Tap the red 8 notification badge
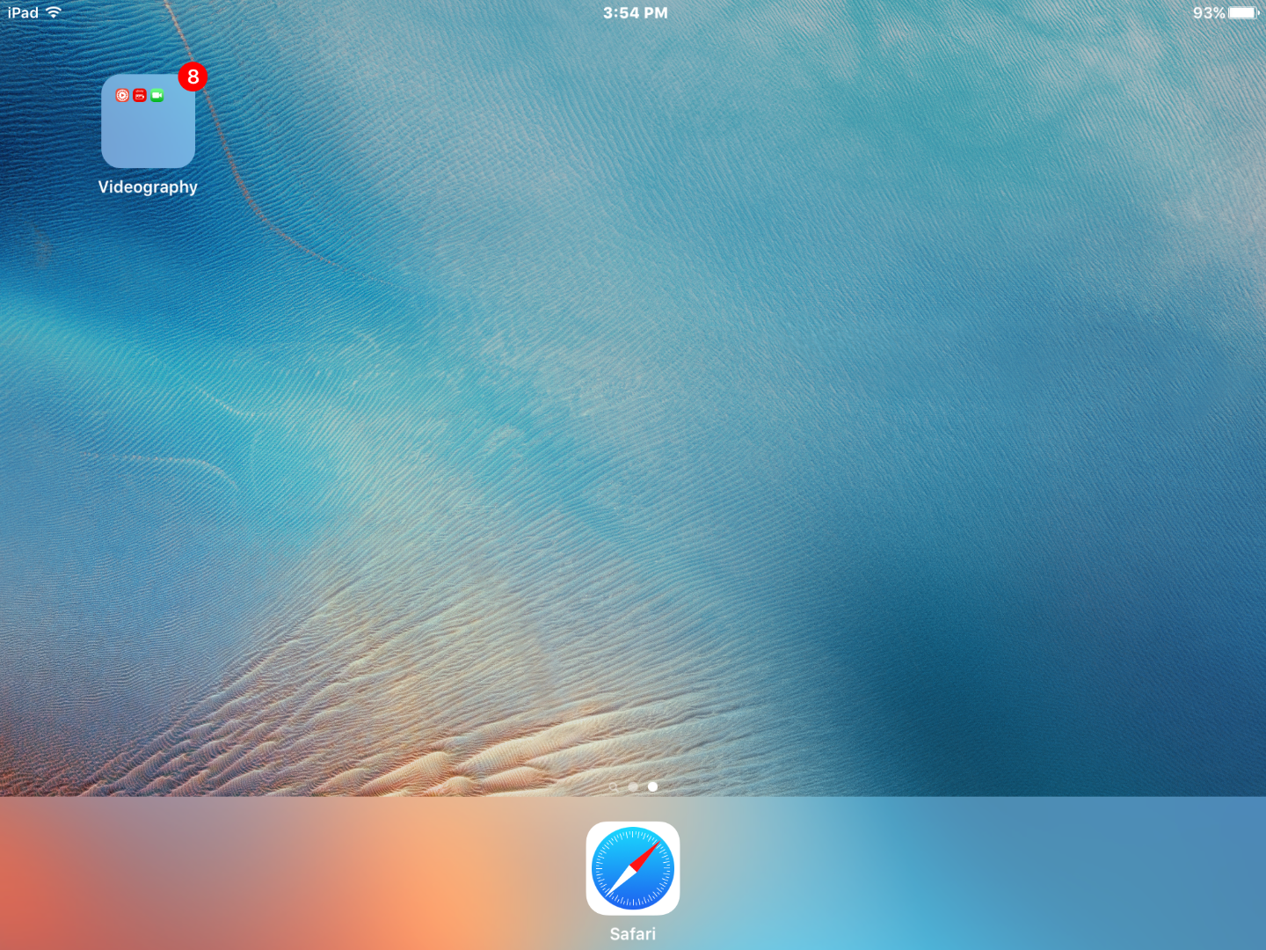This screenshot has width=1266, height=950. pyautogui.click(x=193, y=77)
